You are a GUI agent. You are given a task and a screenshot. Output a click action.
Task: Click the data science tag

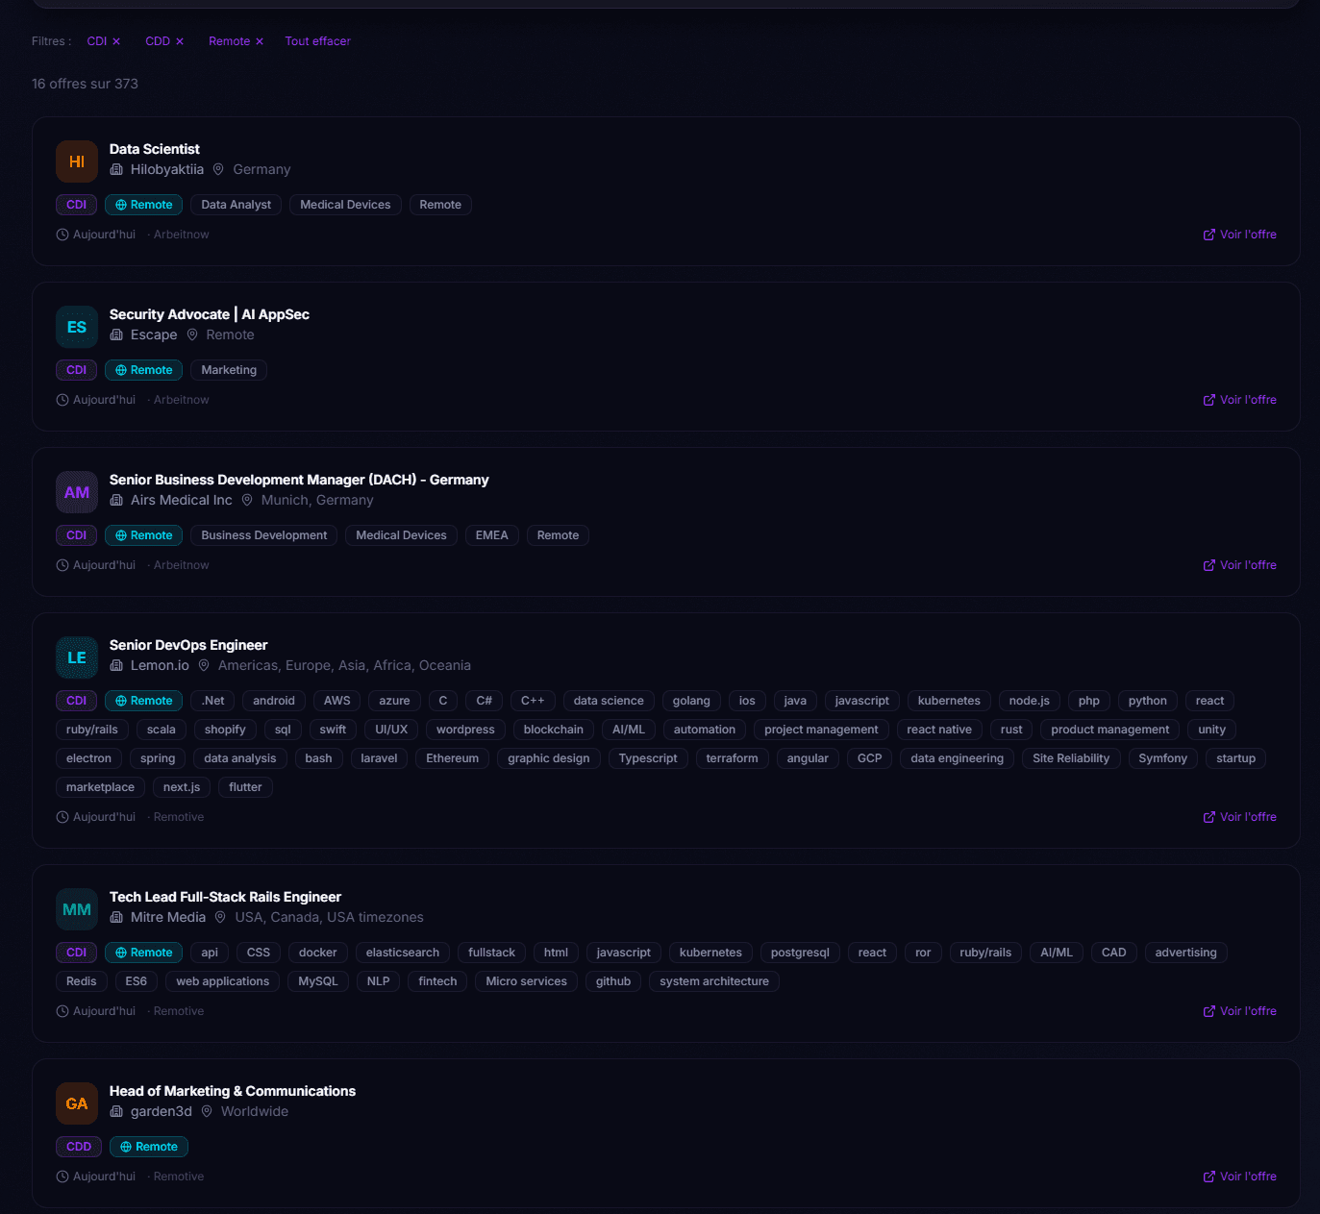tap(609, 701)
